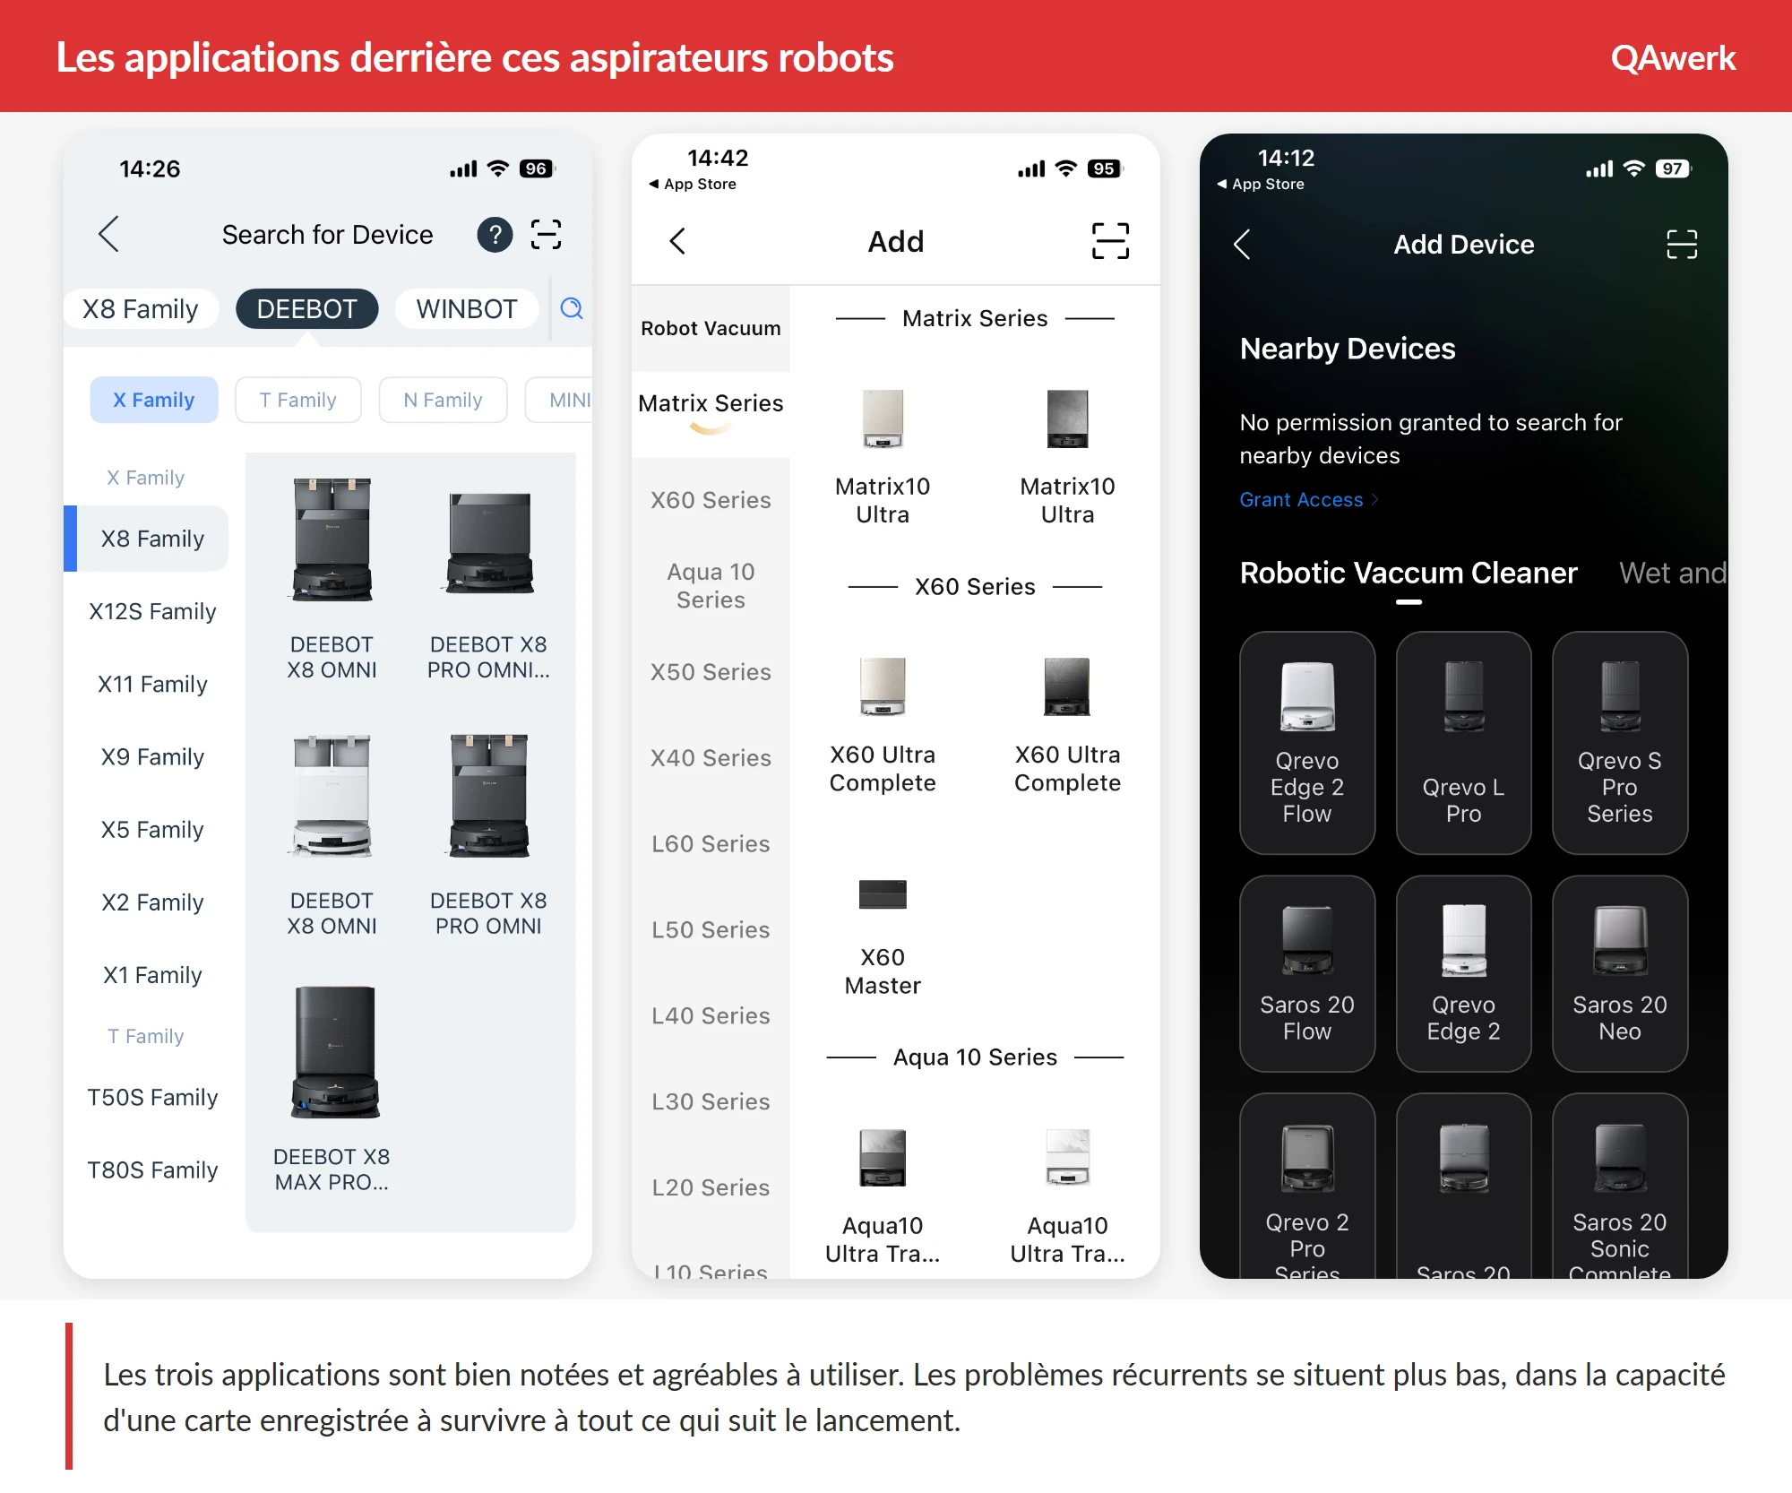Choose the Saros 20 Flow card
Screen dimensions: 1792x1493
click(x=1307, y=973)
